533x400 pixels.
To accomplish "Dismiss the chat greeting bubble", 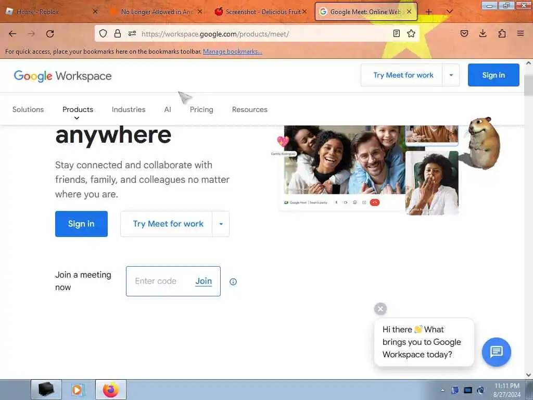I will pyautogui.click(x=380, y=309).
